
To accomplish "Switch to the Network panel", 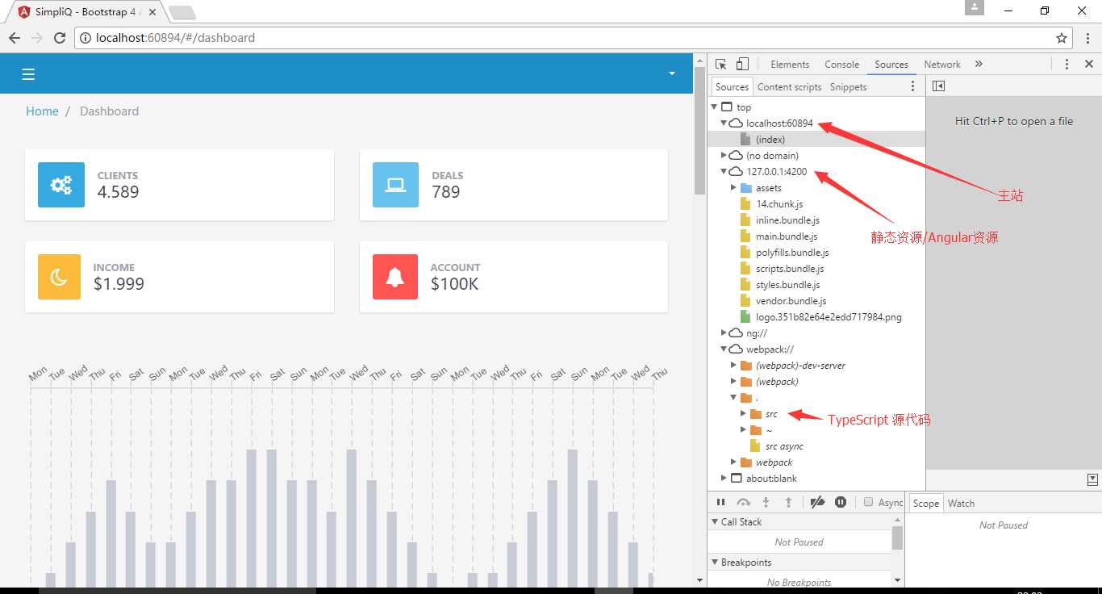I will 942,65.
